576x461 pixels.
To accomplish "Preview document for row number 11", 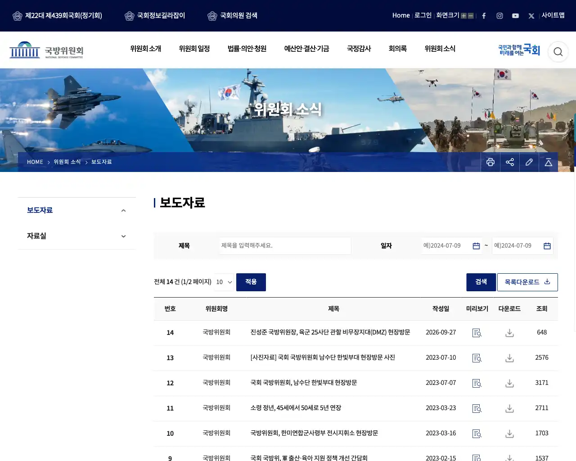I will point(477,408).
